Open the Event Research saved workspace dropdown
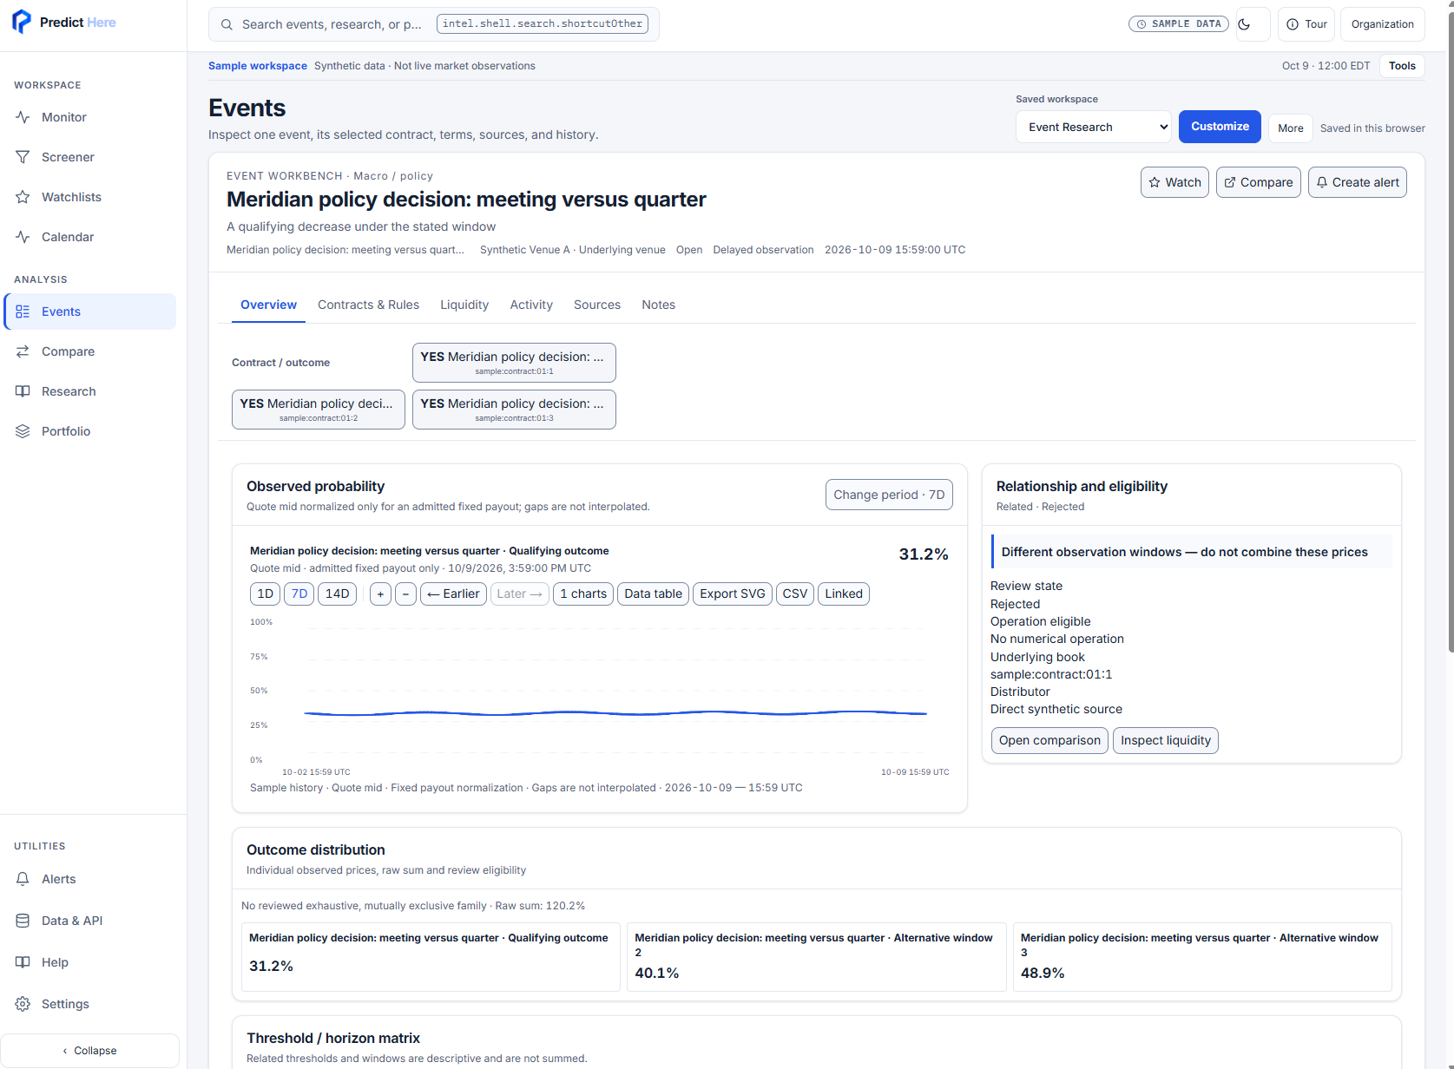 tap(1093, 127)
